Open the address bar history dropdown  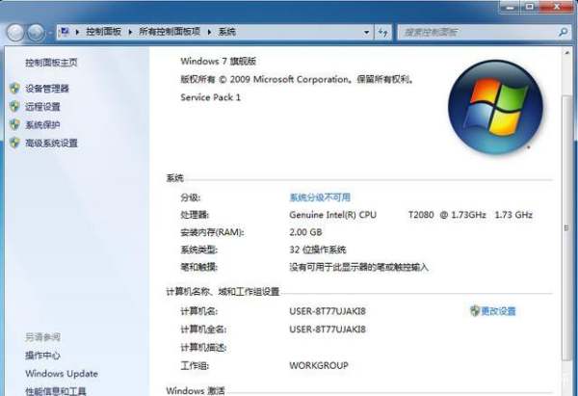(x=367, y=32)
